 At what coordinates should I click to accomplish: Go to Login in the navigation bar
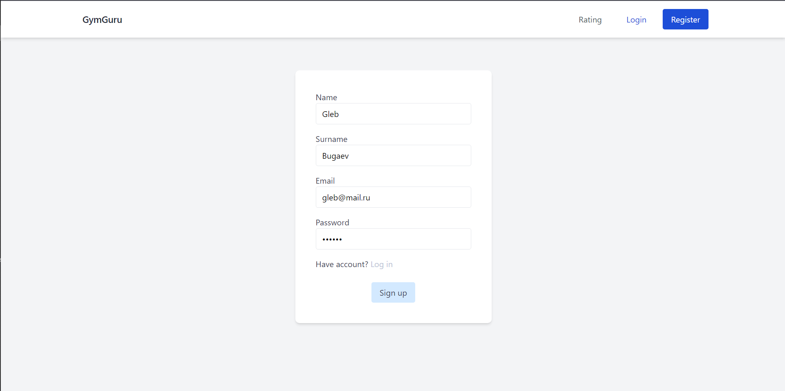pos(636,20)
